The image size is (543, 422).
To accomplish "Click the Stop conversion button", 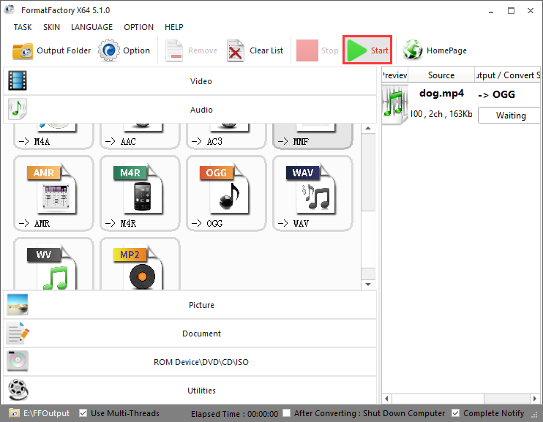I will coord(317,50).
